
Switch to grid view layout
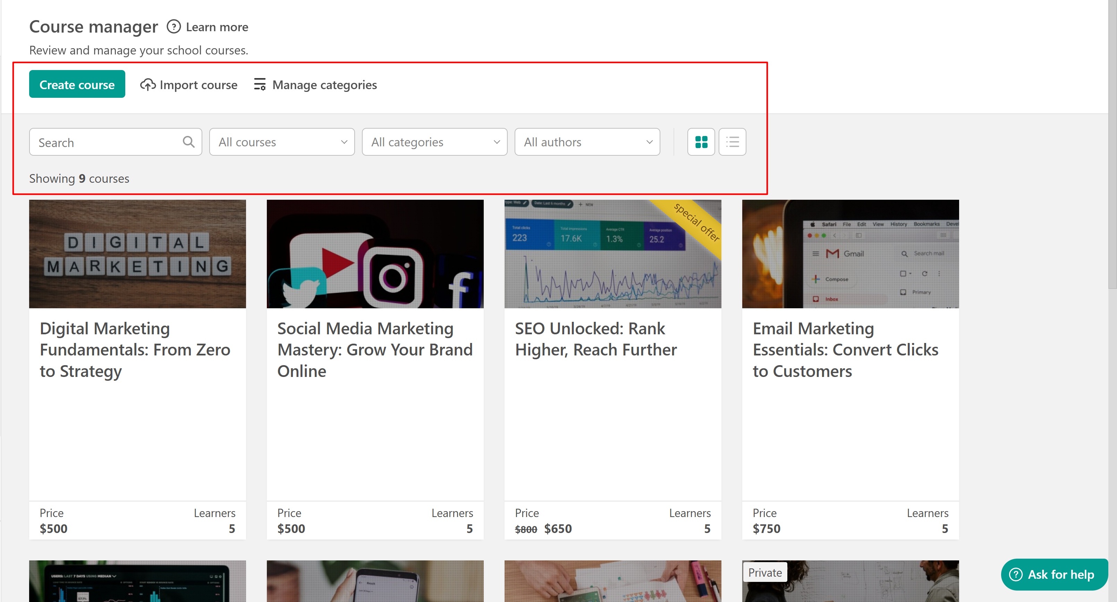tap(701, 142)
